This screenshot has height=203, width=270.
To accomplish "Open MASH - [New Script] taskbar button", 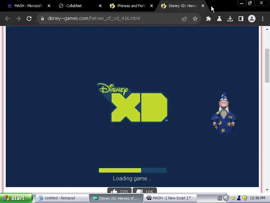I will click(170, 198).
